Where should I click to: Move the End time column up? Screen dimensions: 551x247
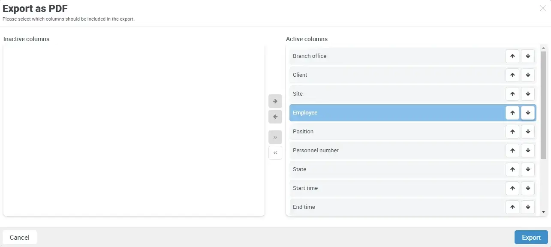tap(512, 207)
